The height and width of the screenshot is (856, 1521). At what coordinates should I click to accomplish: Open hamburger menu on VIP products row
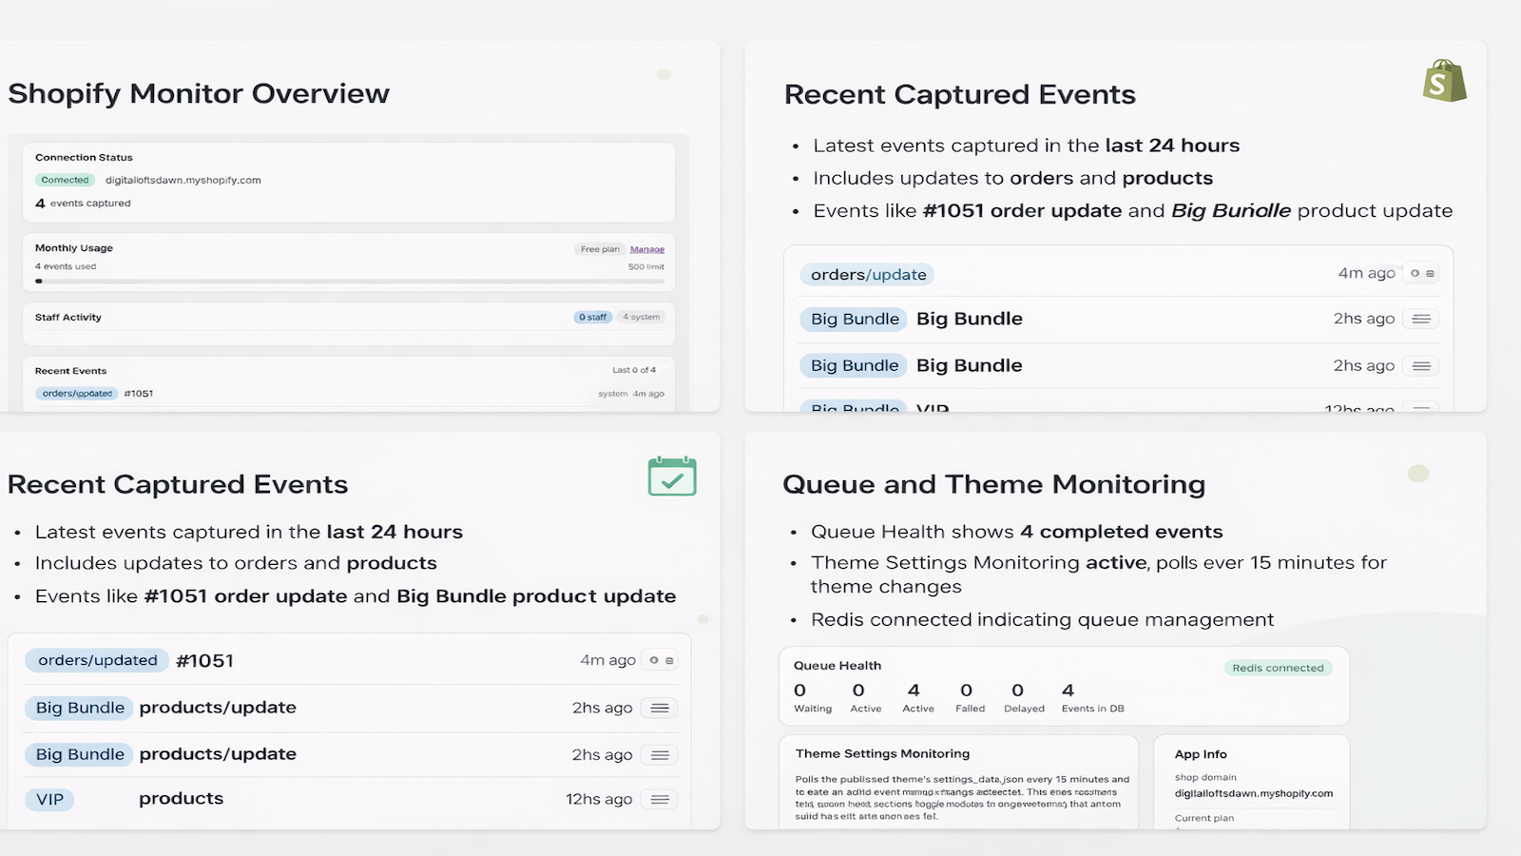(660, 799)
